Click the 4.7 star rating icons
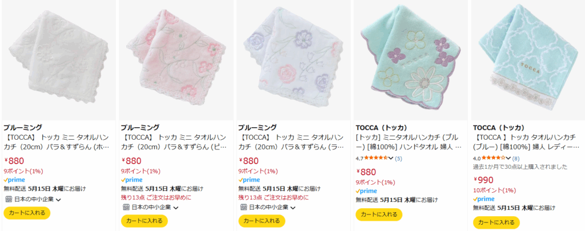The height and width of the screenshot is (231, 585). [x=376, y=158]
